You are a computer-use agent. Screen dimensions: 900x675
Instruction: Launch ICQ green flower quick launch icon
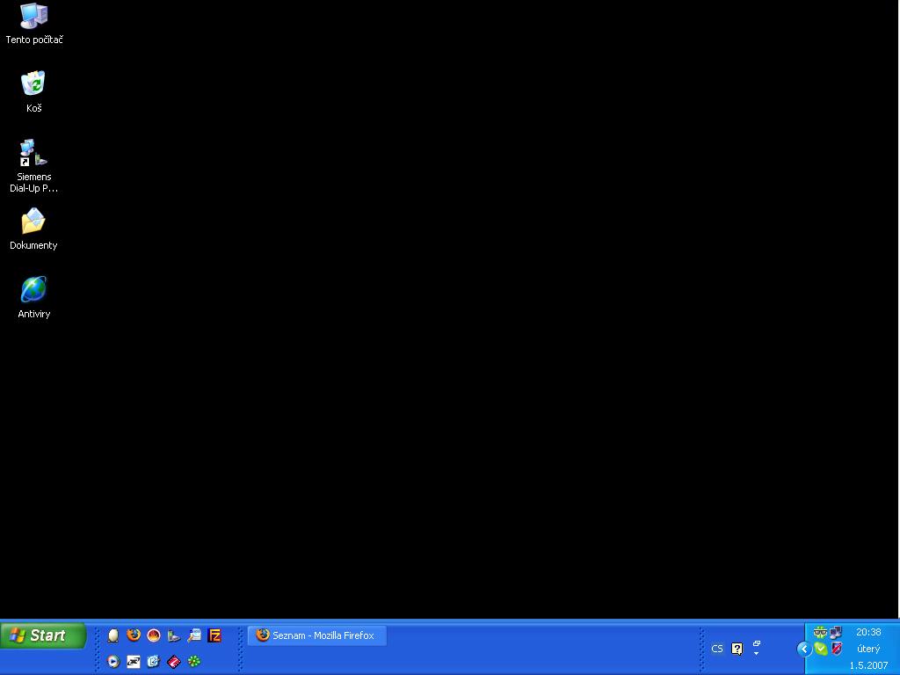pyautogui.click(x=194, y=661)
